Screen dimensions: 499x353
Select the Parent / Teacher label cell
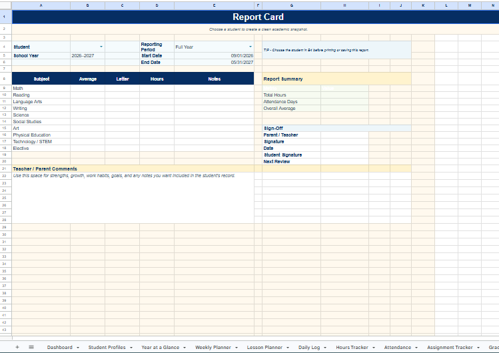tap(292, 135)
